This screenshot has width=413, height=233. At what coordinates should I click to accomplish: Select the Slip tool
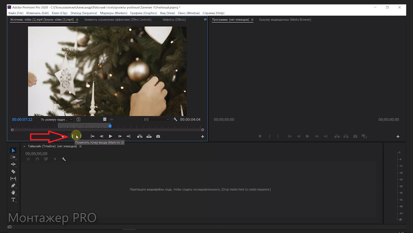point(13,179)
